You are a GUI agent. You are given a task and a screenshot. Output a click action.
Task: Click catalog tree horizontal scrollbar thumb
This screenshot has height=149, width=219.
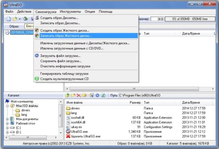pos(28,137)
